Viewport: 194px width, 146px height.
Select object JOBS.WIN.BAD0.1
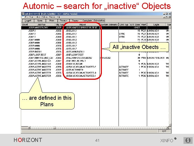point(75,52)
